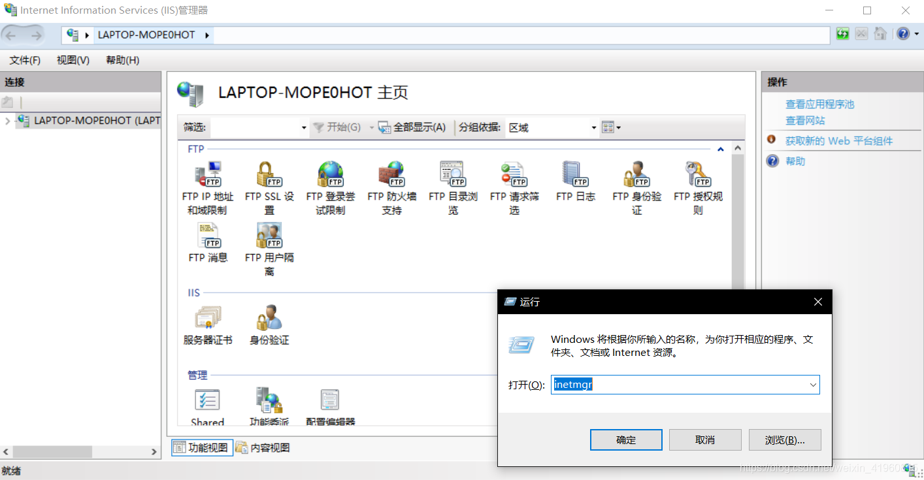This screenshot has height=480, width=924.
Task: Open the 开始(G) dropdown arrow
Action: pos(372,127)
